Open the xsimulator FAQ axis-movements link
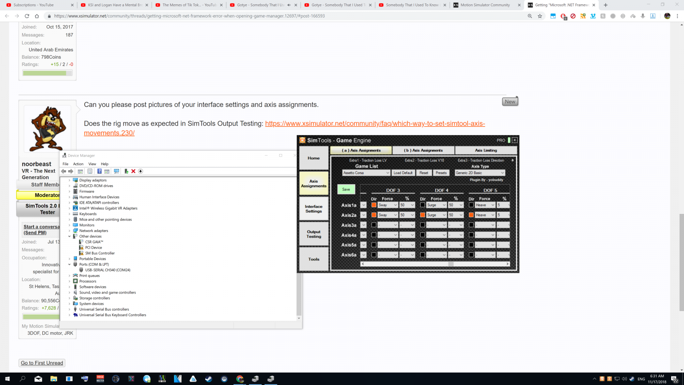 tap(284, 128)
